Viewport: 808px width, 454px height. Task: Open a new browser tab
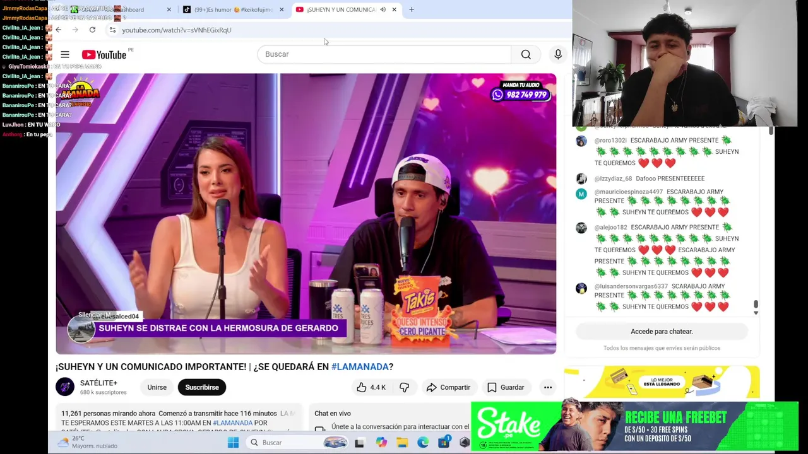[x=412, y=9]
